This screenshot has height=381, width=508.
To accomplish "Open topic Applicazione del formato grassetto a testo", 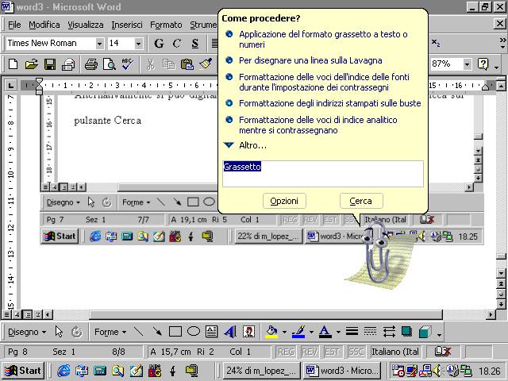I will click(x=323, y=39).
